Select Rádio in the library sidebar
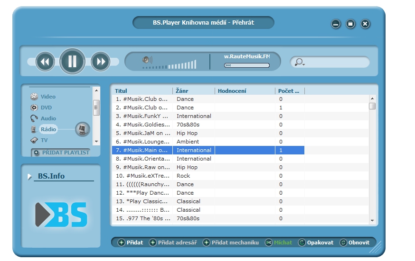The image size is (415, 261). coord(48,129)
